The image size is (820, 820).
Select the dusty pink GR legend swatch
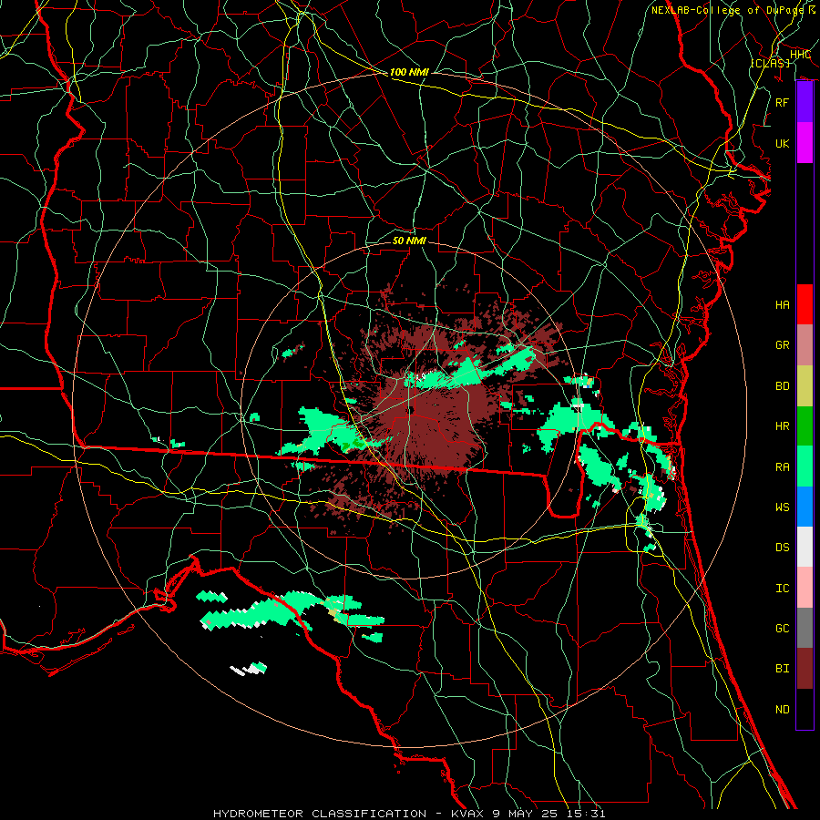[805, 345]
